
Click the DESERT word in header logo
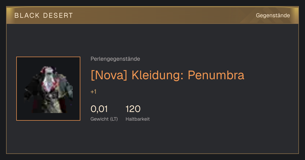(x=58, y=15)
